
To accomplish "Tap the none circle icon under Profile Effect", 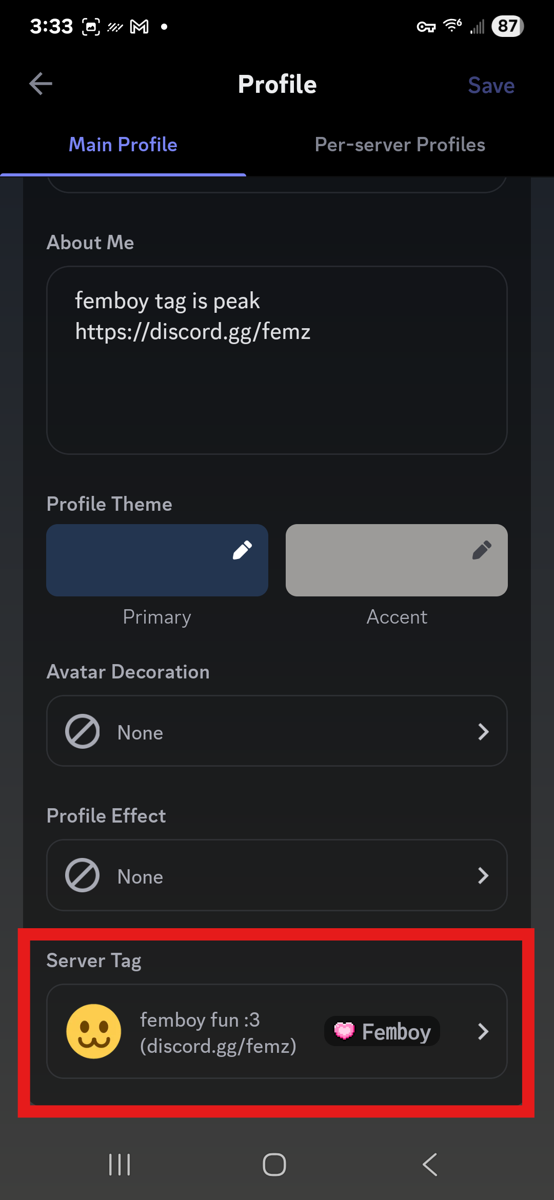I will pyautogui.click(x=83, y=875).
